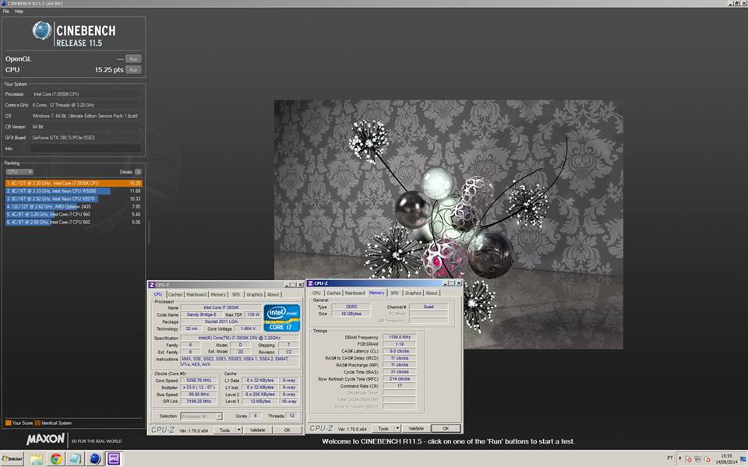The image size is (748, 467).
Task: Switch to About tab in right CPU-Z window
Action: click(432, 293)
